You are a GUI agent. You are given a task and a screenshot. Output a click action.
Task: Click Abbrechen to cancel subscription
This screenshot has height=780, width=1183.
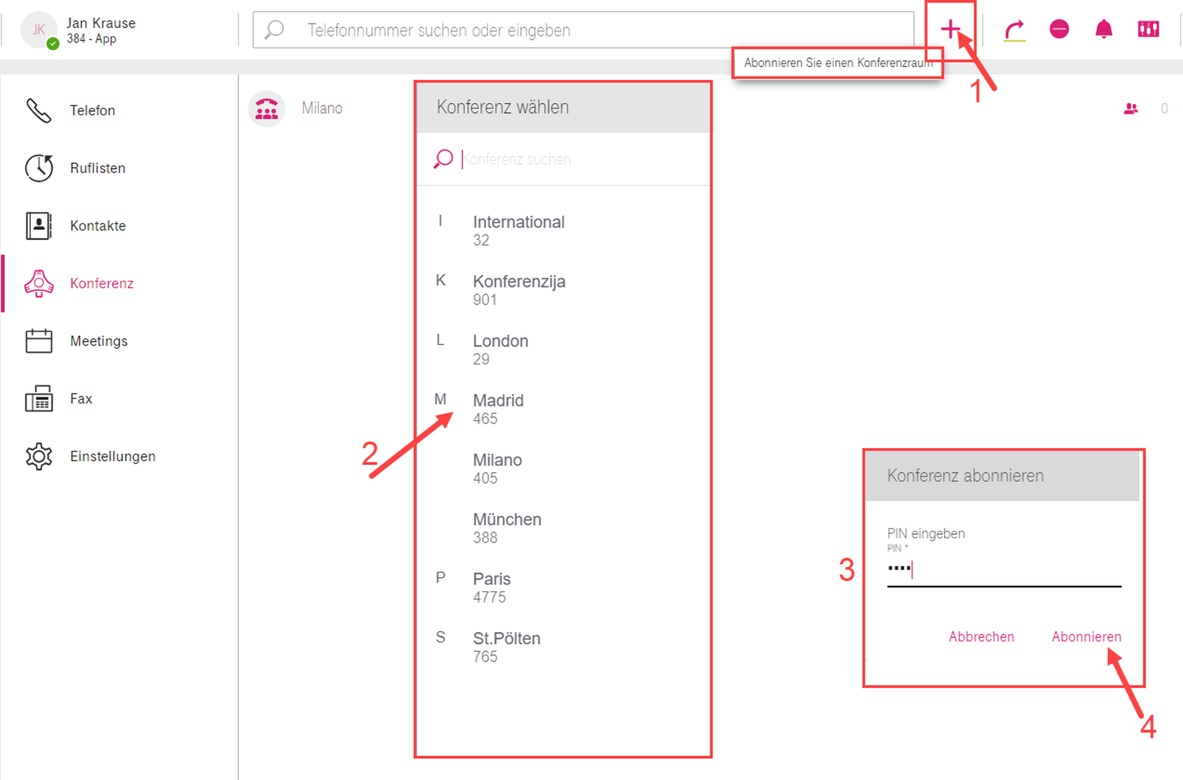(x=981, y=637)
